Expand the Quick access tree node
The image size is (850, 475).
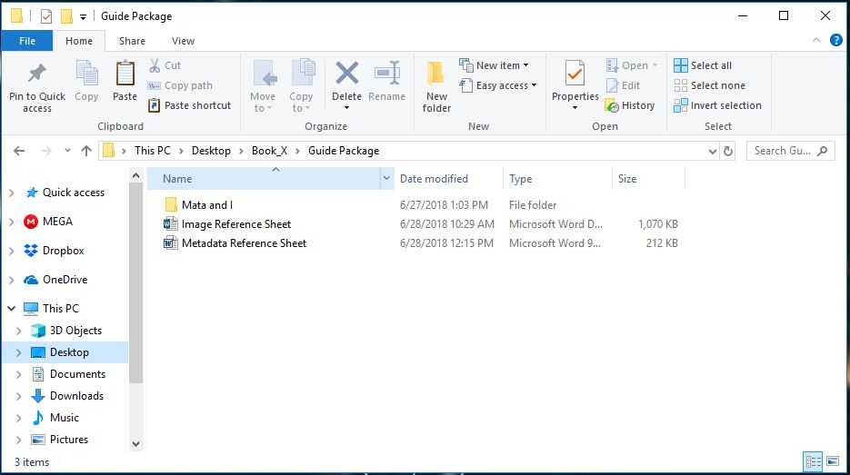12,193
